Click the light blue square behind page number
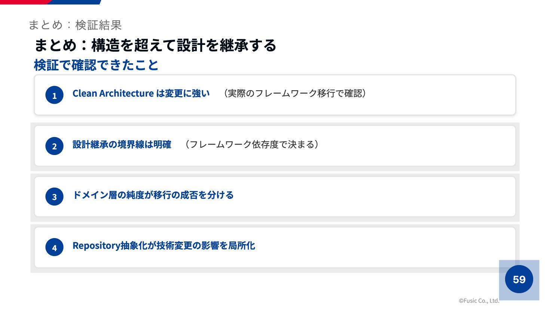 (x=519, y=280)
